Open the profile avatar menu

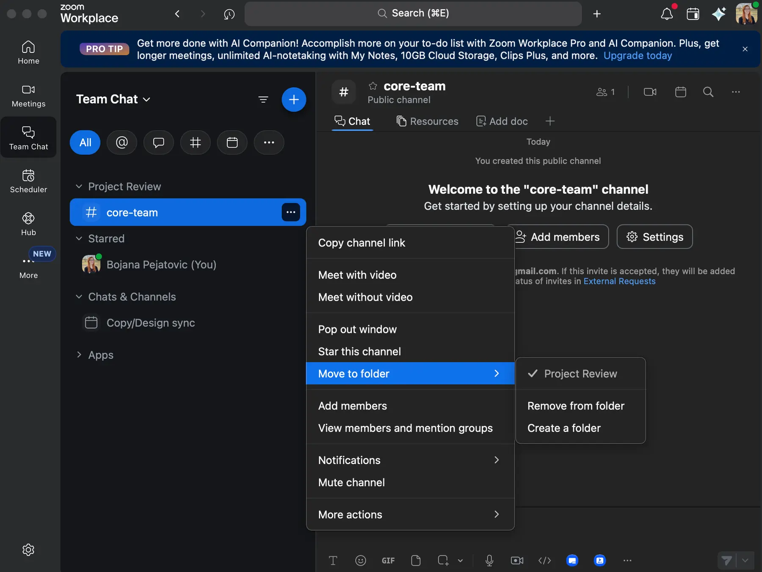tap(746, 14)
